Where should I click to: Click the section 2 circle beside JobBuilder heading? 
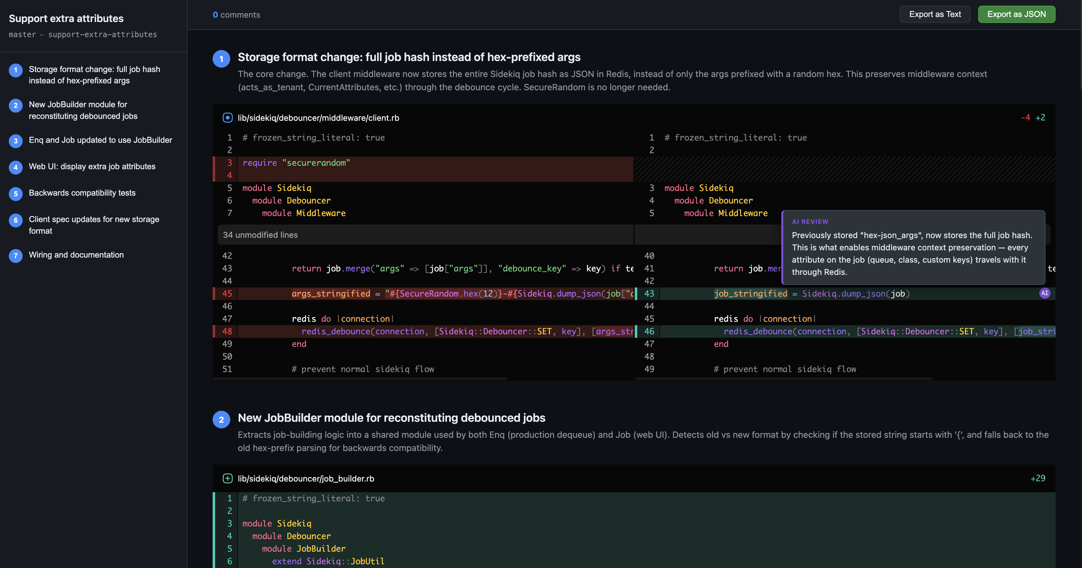pos(221,419)
